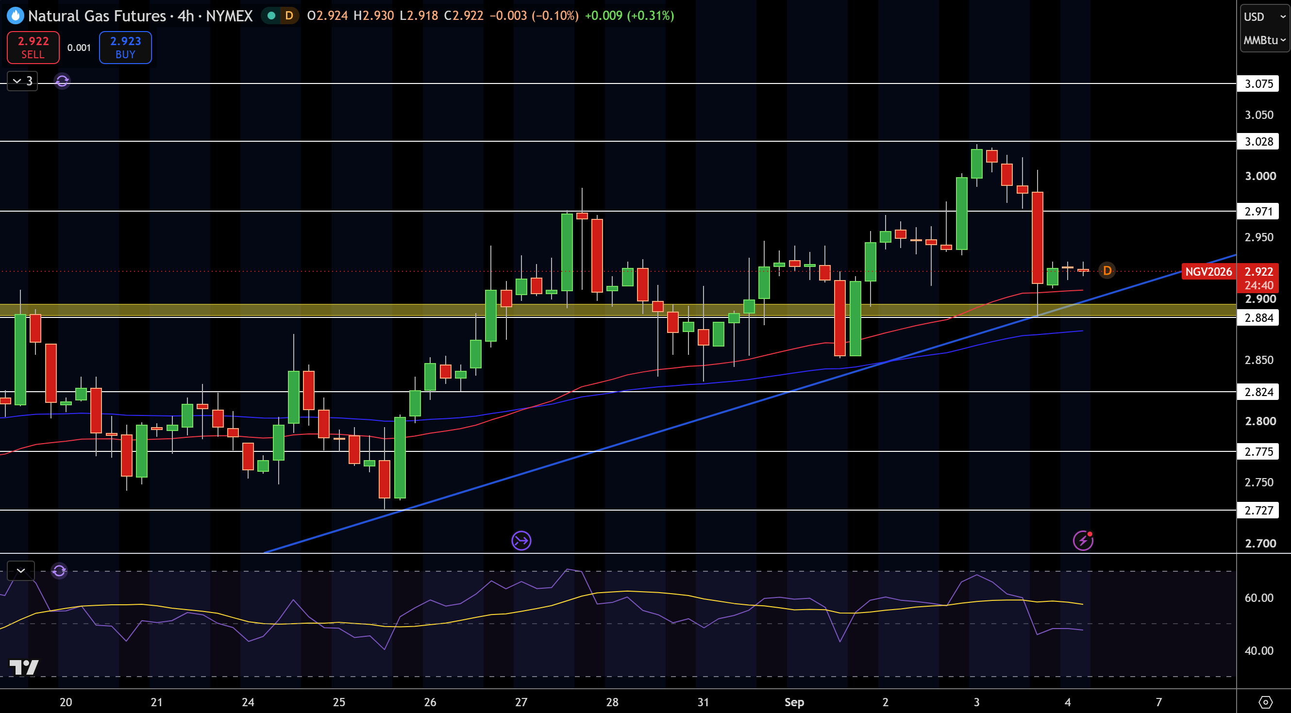1291x713 pixels.
Task: Open the contract rollover event marker
Action: 521,541
